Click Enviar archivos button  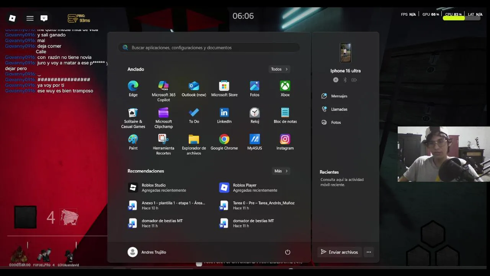pyautogui.click(x=340, y=252)
